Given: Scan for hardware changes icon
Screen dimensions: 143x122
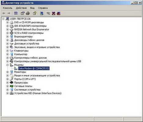Looking at the screenshot, I should [x=42, y=13].
